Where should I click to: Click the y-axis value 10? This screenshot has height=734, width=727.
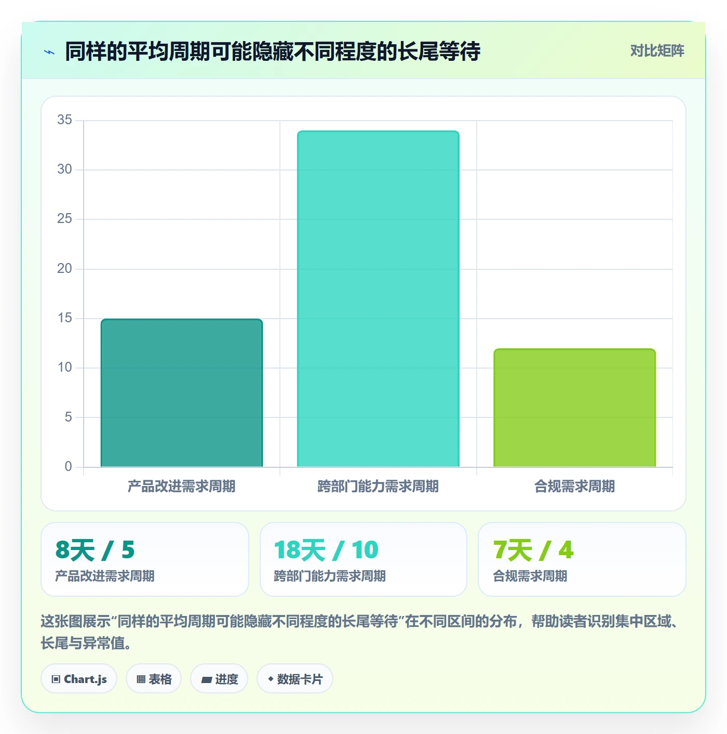click(64, 368)
